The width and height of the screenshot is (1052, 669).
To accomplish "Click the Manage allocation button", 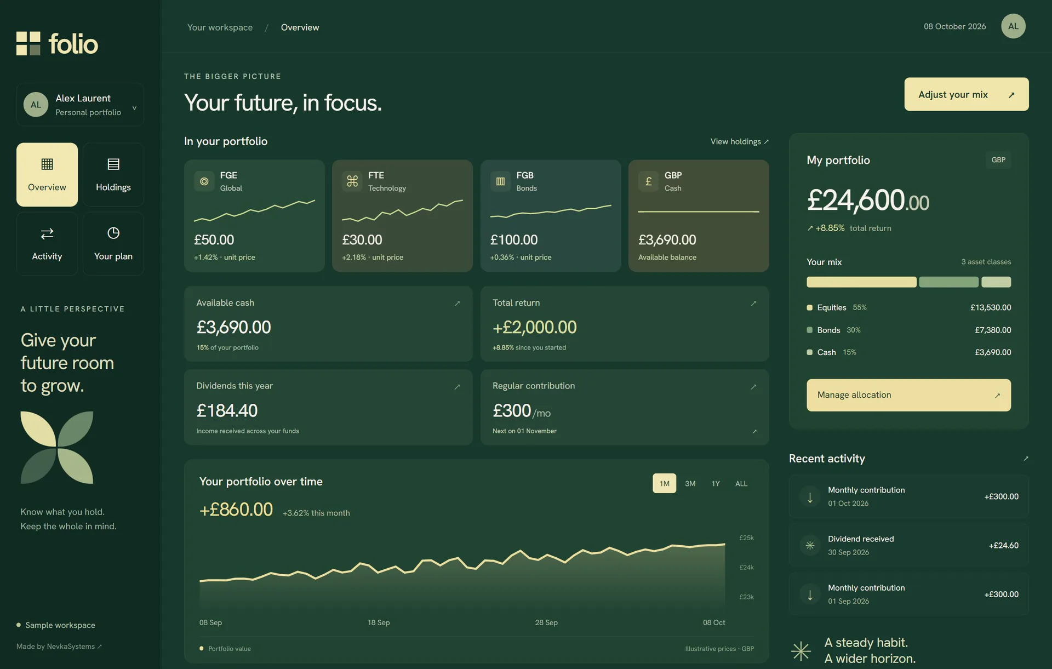I will click(908, 395).
